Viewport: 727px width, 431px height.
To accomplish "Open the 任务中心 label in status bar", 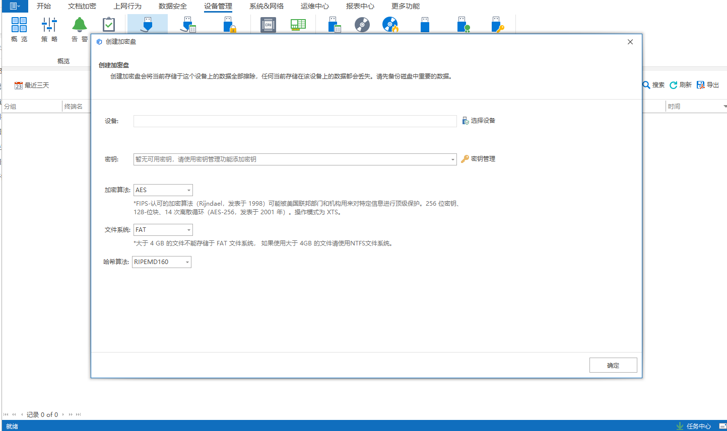I will 699,426.
